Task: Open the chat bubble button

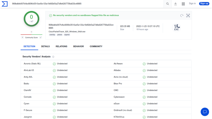Action: [x=205, y=112]
